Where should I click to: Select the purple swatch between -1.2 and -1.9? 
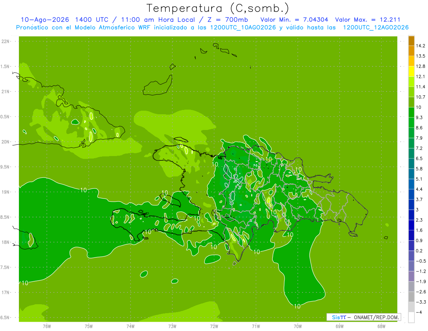tap(411, 276)
